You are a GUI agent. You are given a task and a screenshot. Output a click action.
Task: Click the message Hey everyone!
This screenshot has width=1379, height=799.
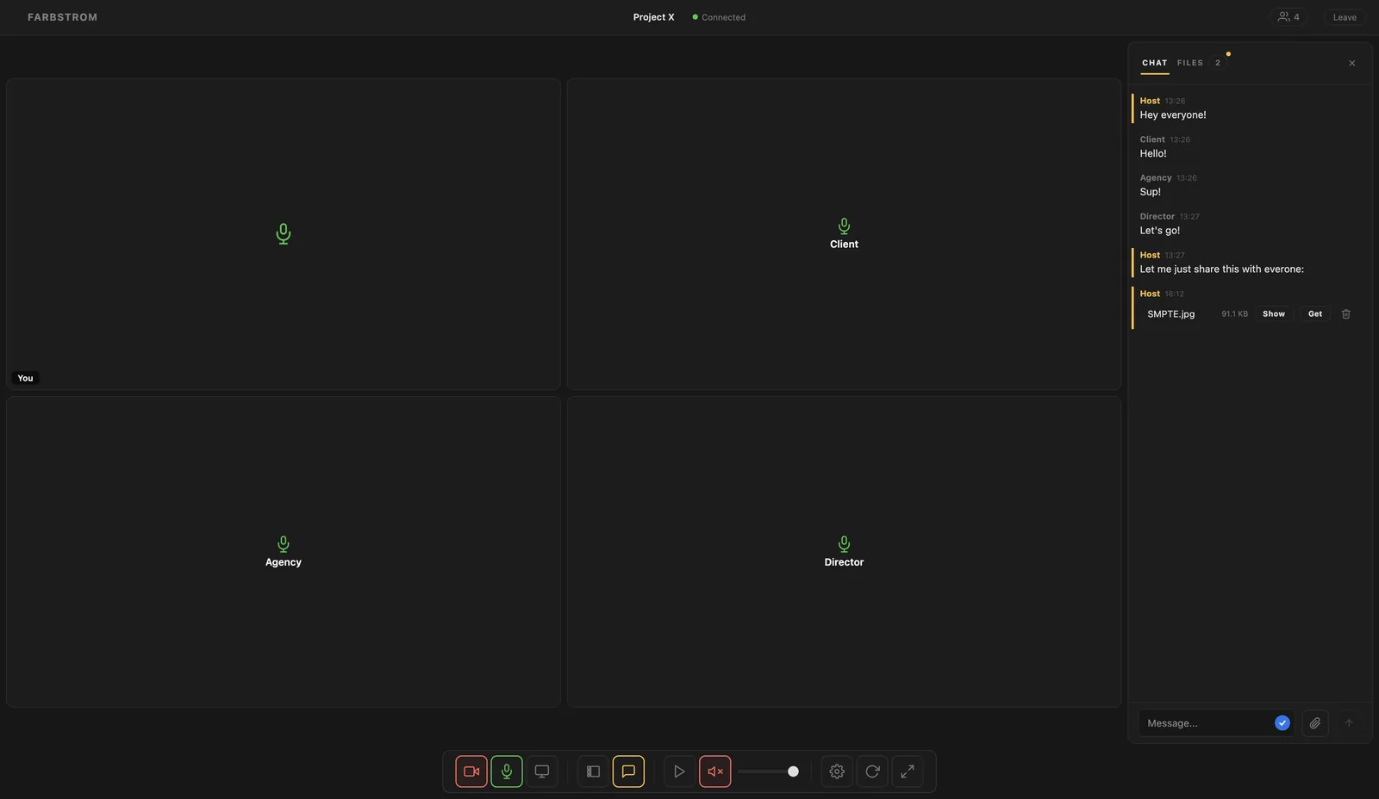1173,115
